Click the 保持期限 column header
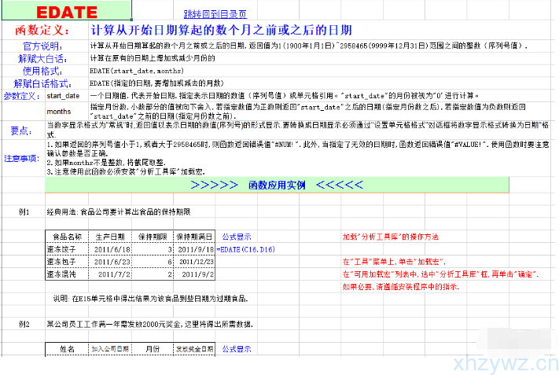Image resolution: width=559 pixels, height=375 pixels. [153, 237]
